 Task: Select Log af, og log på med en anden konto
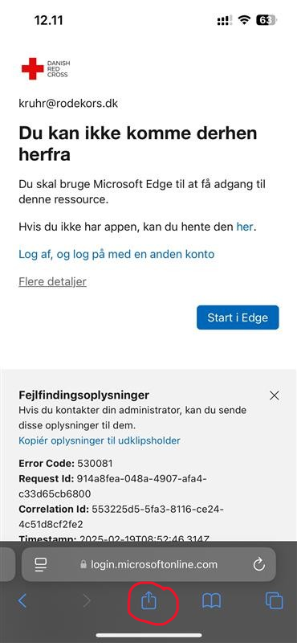(x=116, y=254)
